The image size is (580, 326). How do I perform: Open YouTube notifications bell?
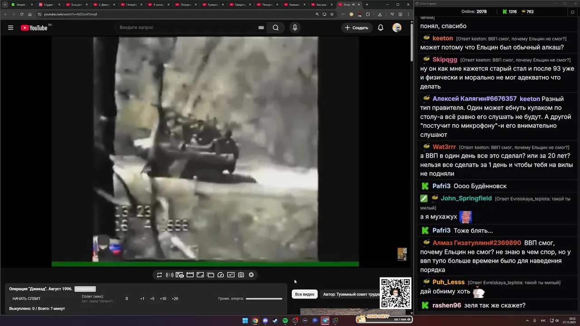pos(381,28)
